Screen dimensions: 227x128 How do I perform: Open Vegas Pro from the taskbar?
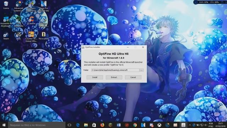[143, 125]
